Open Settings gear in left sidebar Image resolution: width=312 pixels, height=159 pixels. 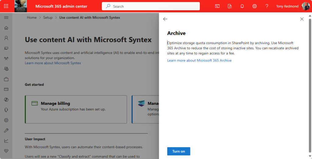pyautogui.click(x=6, y=120)
